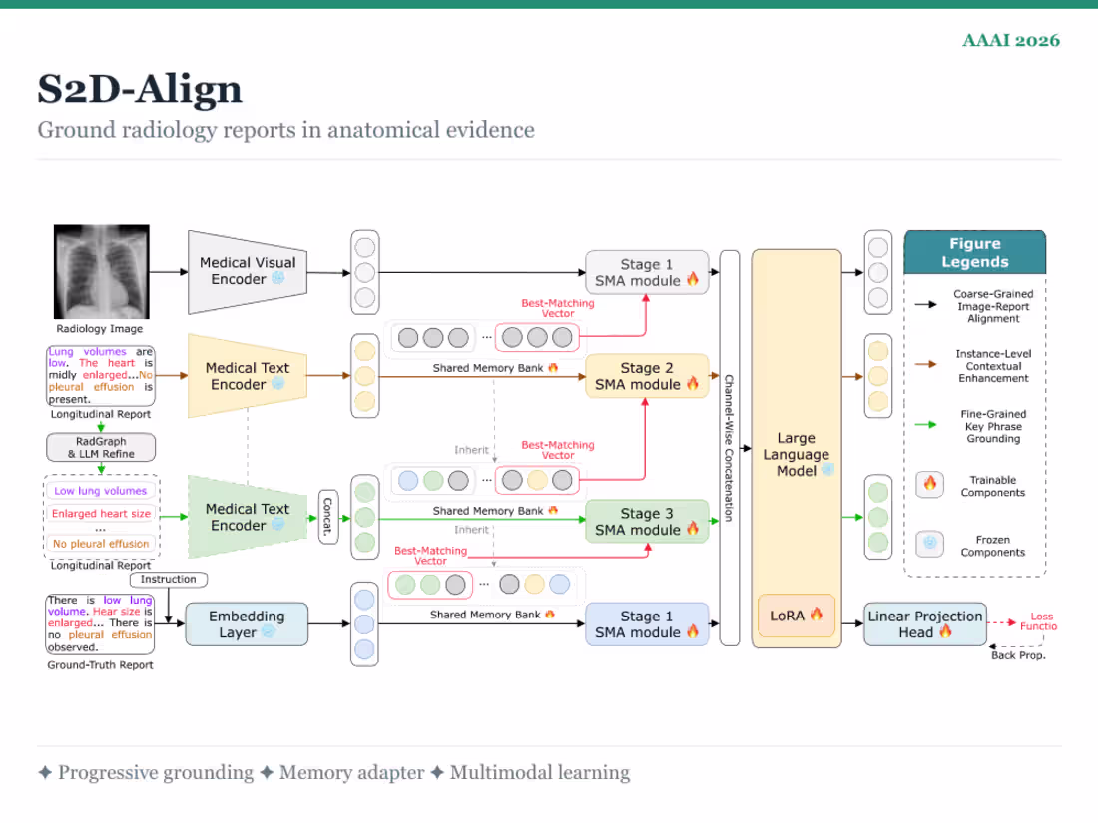Click the Channel-Wise Concatenation vertical bar
This screenshot has width=1098, height=823.
[729, 448]
